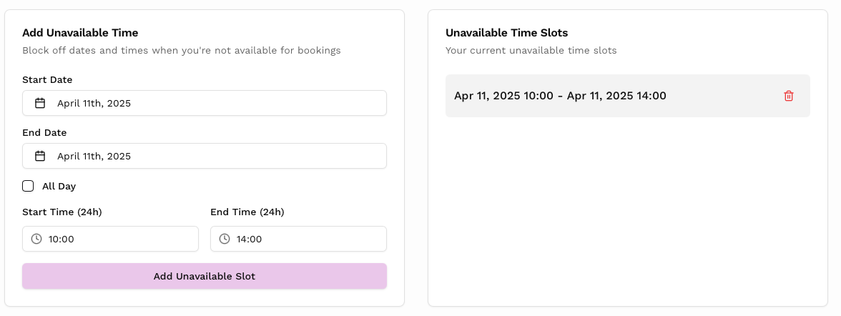Enable the All Day checkbox
The height and width of the screenshot is (316, 841).
click(28, 186)
